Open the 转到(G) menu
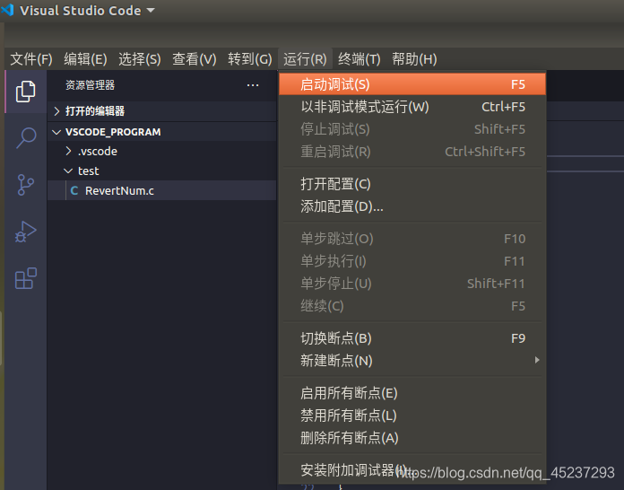Viewport: 624px width, 490px height. coord(250,59)
